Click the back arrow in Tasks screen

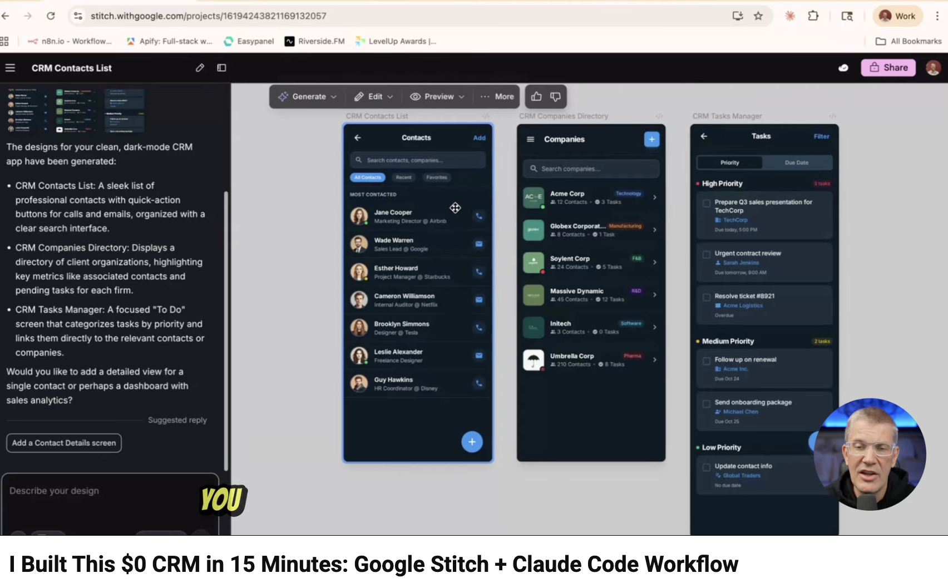pyautogui.click(x=704, y=136)
